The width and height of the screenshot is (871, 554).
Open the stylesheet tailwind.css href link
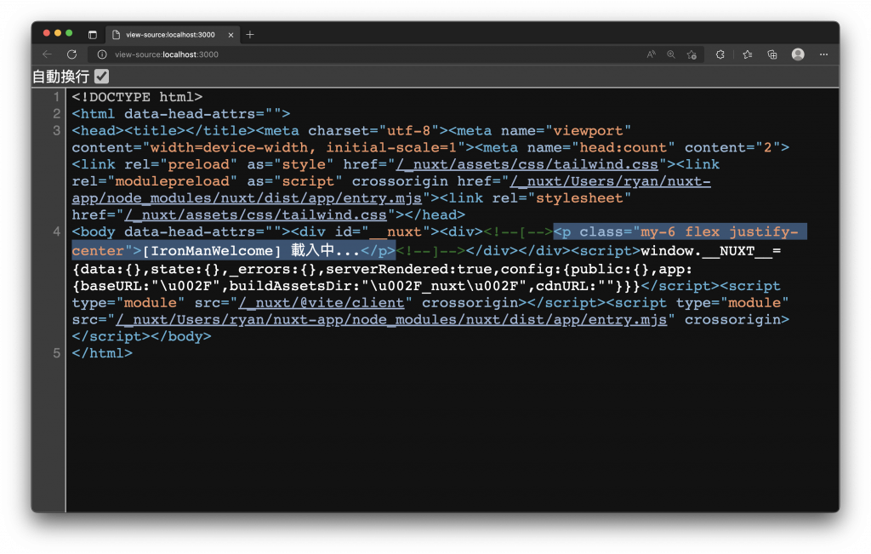tap(255, 215)
